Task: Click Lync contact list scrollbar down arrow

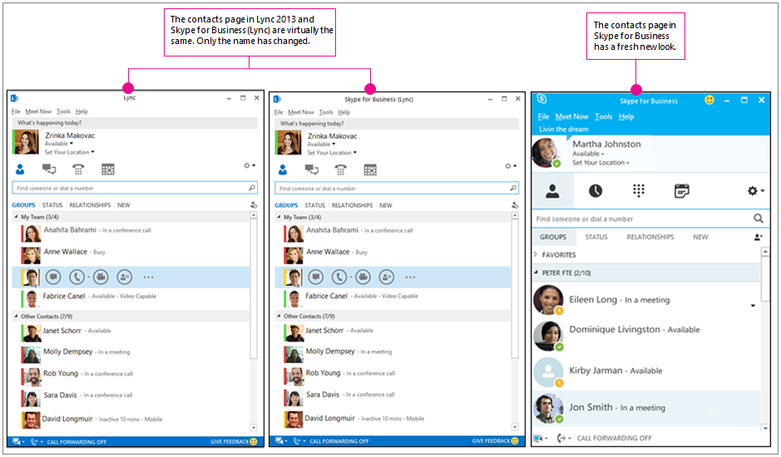Action: (254, 428)
